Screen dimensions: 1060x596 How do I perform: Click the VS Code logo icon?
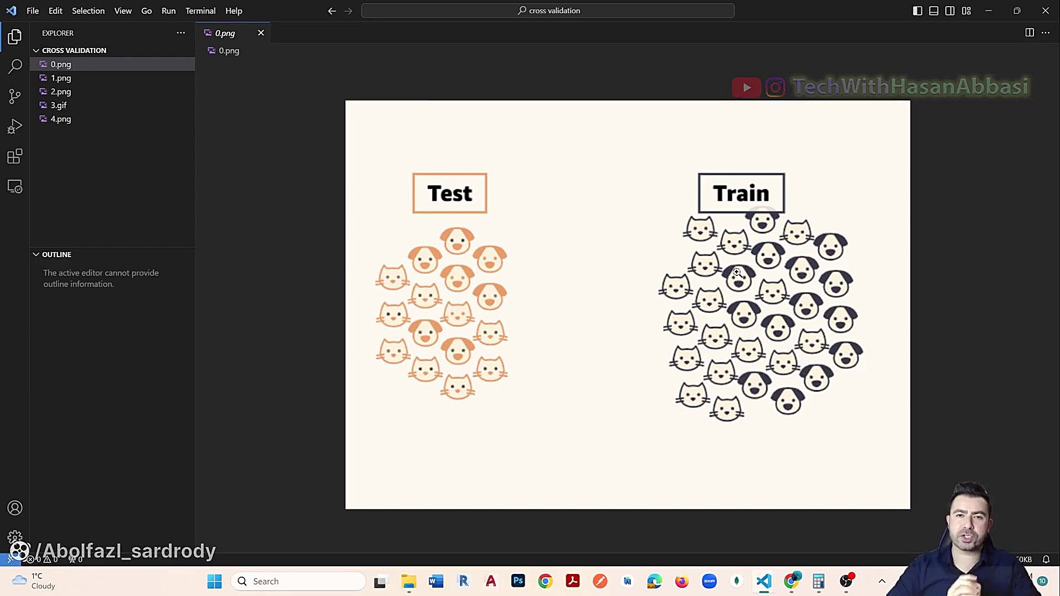pyautogui.click(x=11, y=10)
